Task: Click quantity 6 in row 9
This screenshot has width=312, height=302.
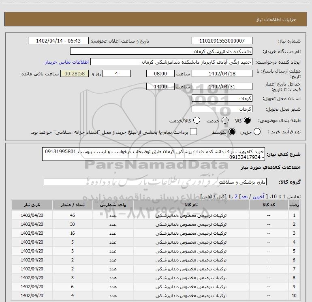Action: (x=73, y=287)
